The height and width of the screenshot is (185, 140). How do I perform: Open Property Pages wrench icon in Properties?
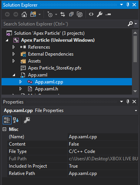pos(27,120)
